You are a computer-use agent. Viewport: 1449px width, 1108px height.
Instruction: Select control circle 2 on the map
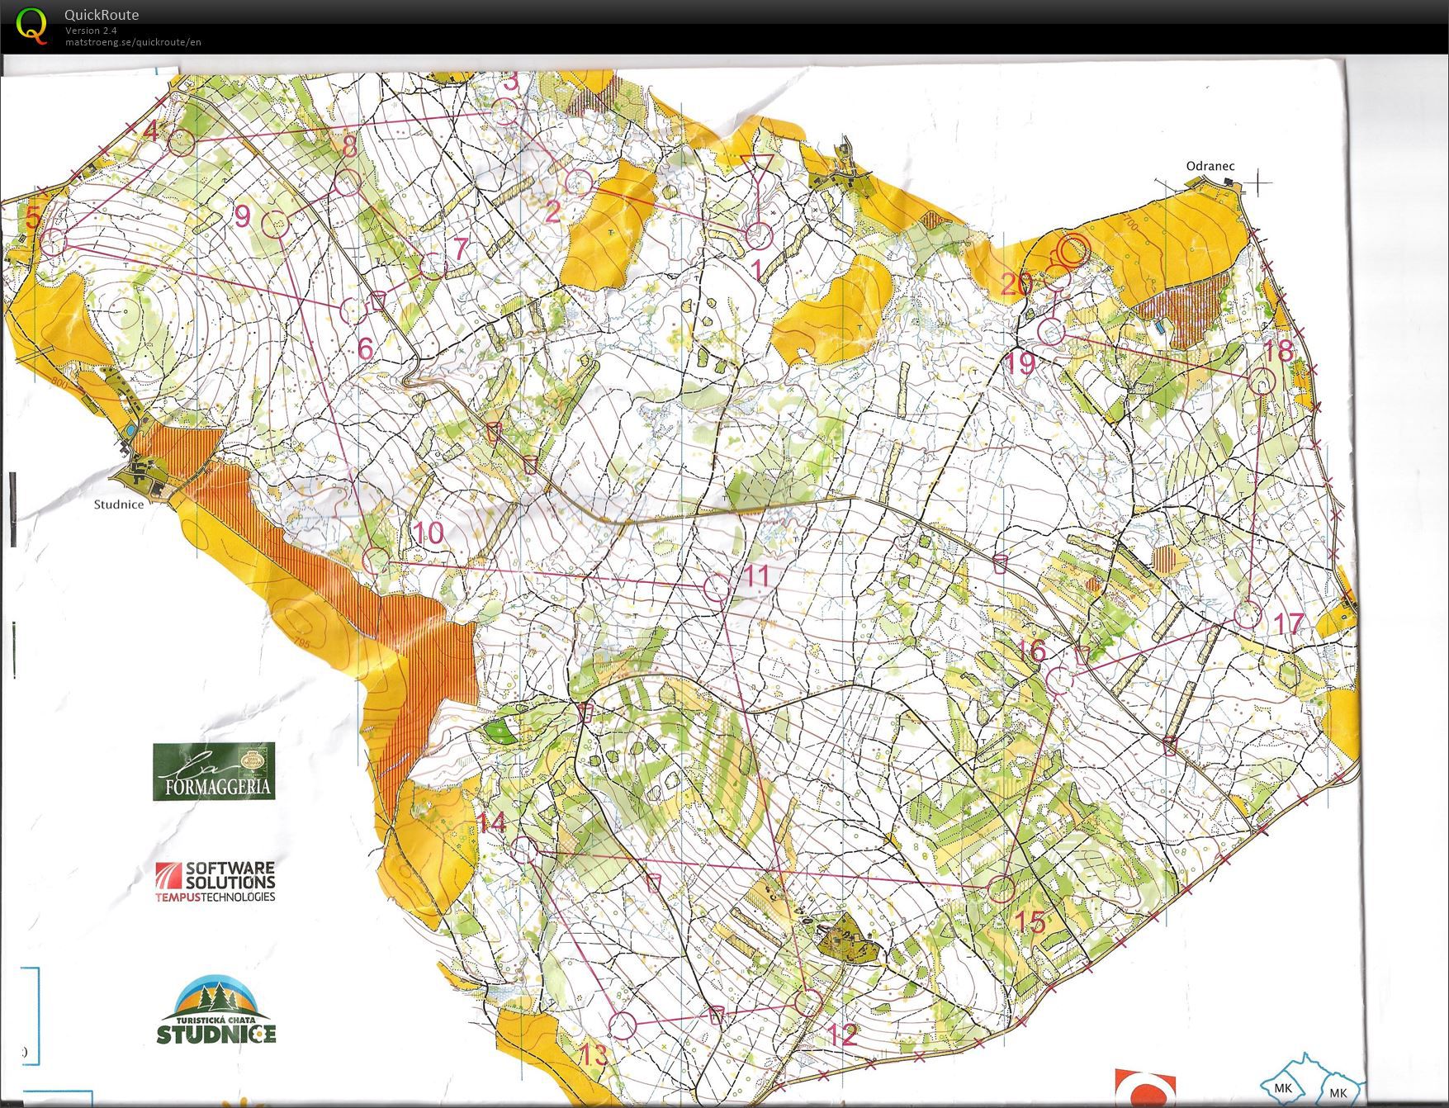pos(580,183)
